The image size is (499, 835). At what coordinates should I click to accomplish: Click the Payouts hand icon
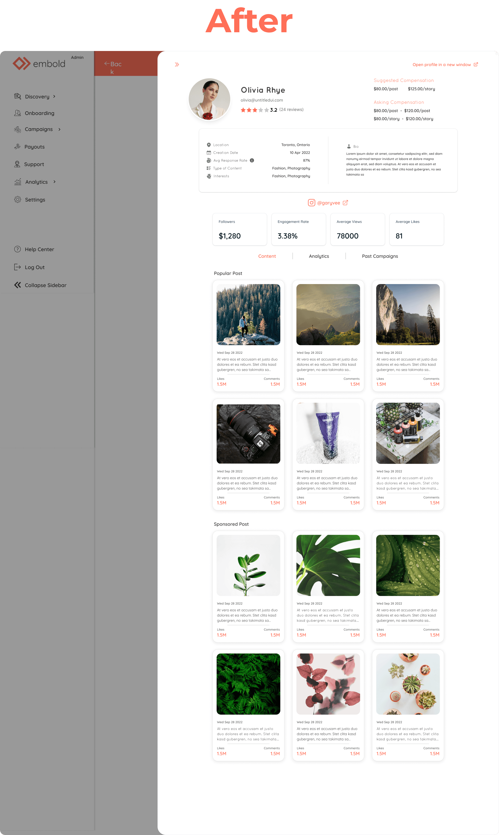coord(17,146)
